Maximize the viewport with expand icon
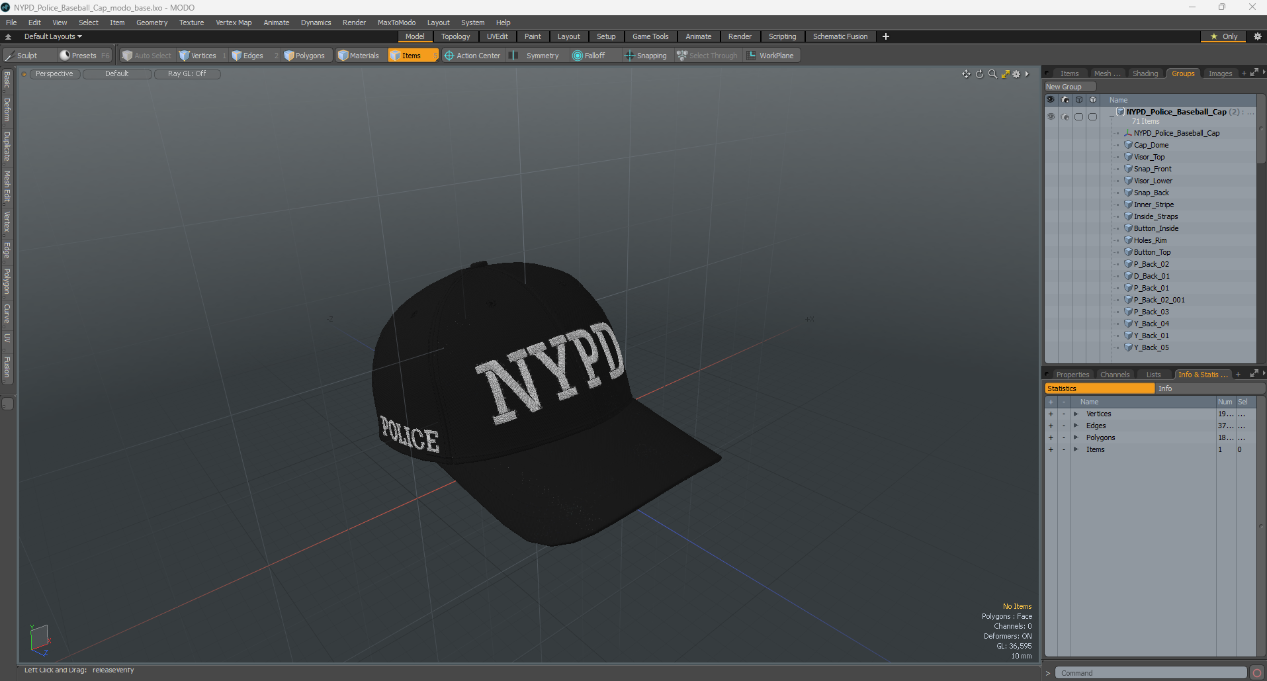 (1005, 74)
